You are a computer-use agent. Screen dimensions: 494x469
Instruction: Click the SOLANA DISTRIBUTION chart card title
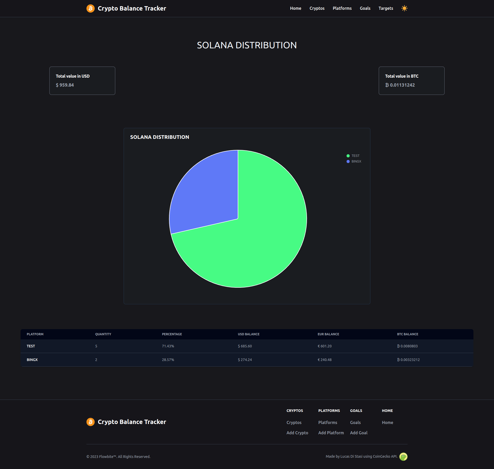pyautogui.click(x=160, y=137)
